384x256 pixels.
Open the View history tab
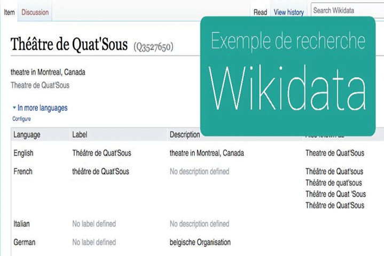click(289, 12)
